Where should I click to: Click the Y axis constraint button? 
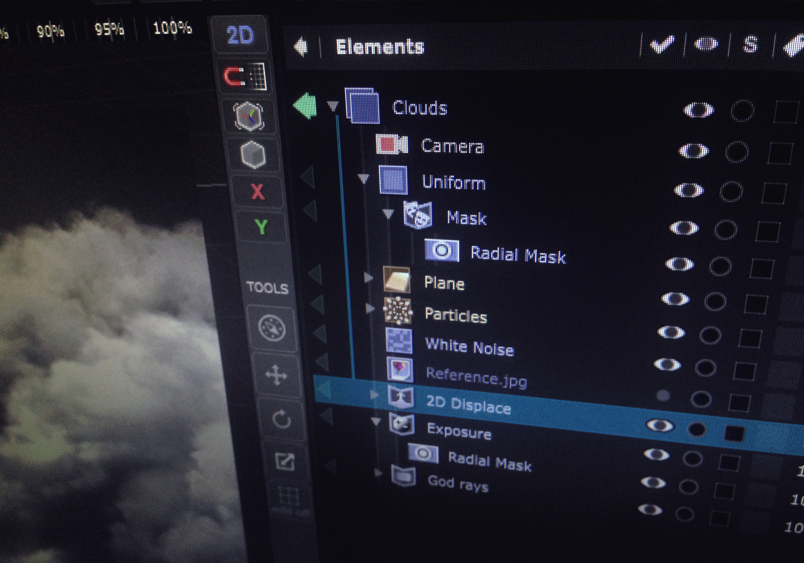pyautogui.click(x=262, y=226)
